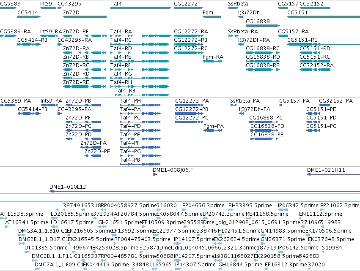
Task: Select the DMG7A.1_1.F09.C1 EST label
Action: [59, 265]
